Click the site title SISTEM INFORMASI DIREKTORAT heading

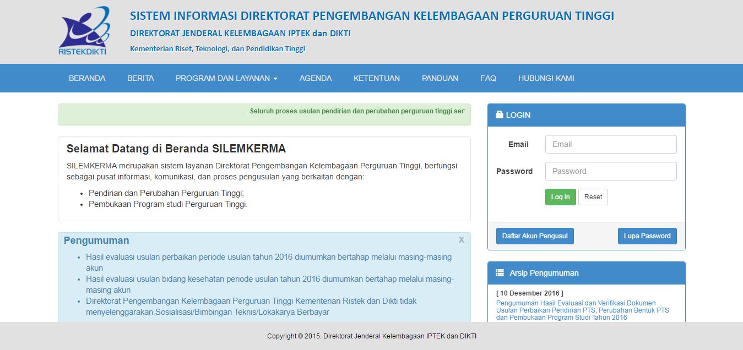tap(372, 15)
